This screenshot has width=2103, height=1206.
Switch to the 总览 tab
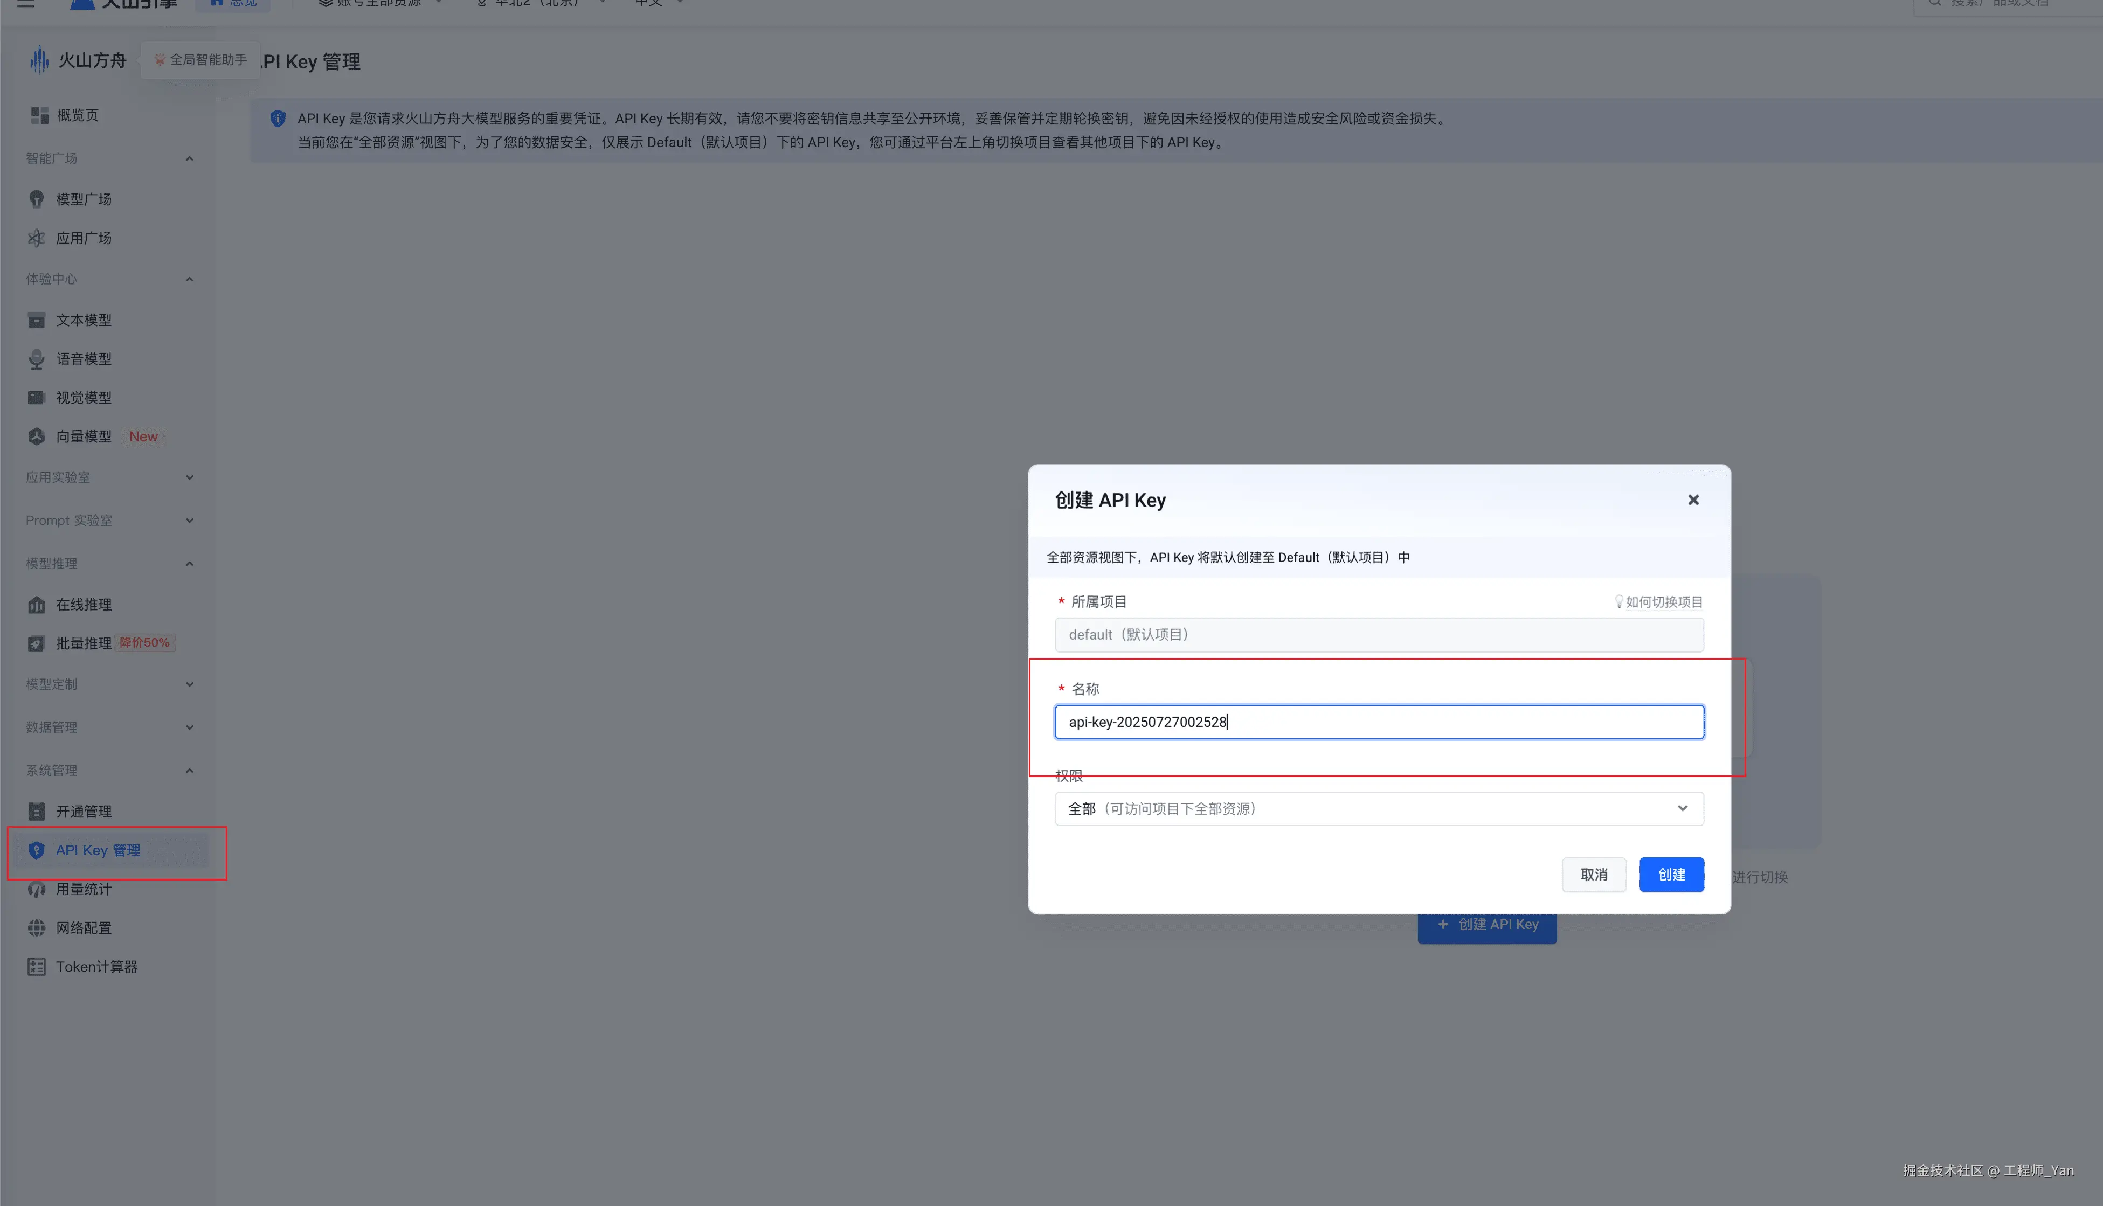[x=234, y=3]
